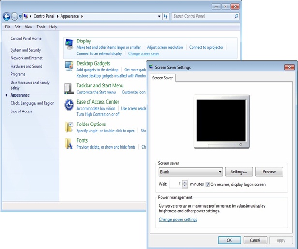Screen dimensions: 298x249
Task: Open User Accounts and Family Safety
Action: (x=30, y=85)
